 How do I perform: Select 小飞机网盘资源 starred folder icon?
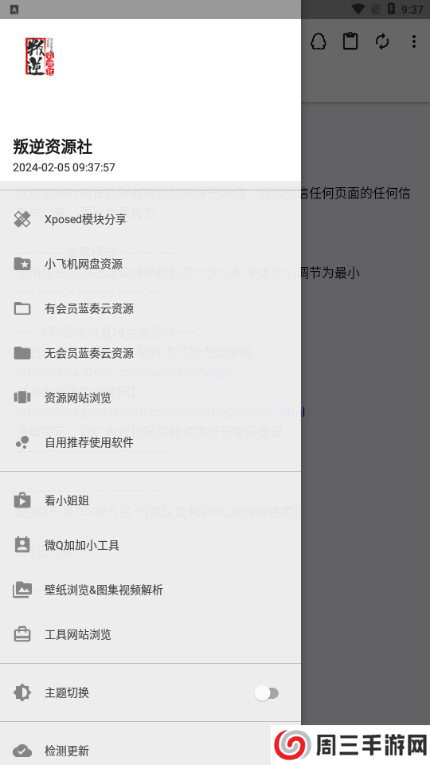pyautogui.click(x=22, y=264)
